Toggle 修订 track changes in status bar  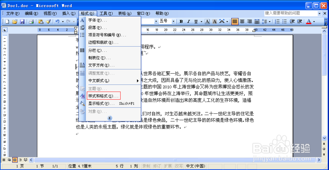(157, 166)
